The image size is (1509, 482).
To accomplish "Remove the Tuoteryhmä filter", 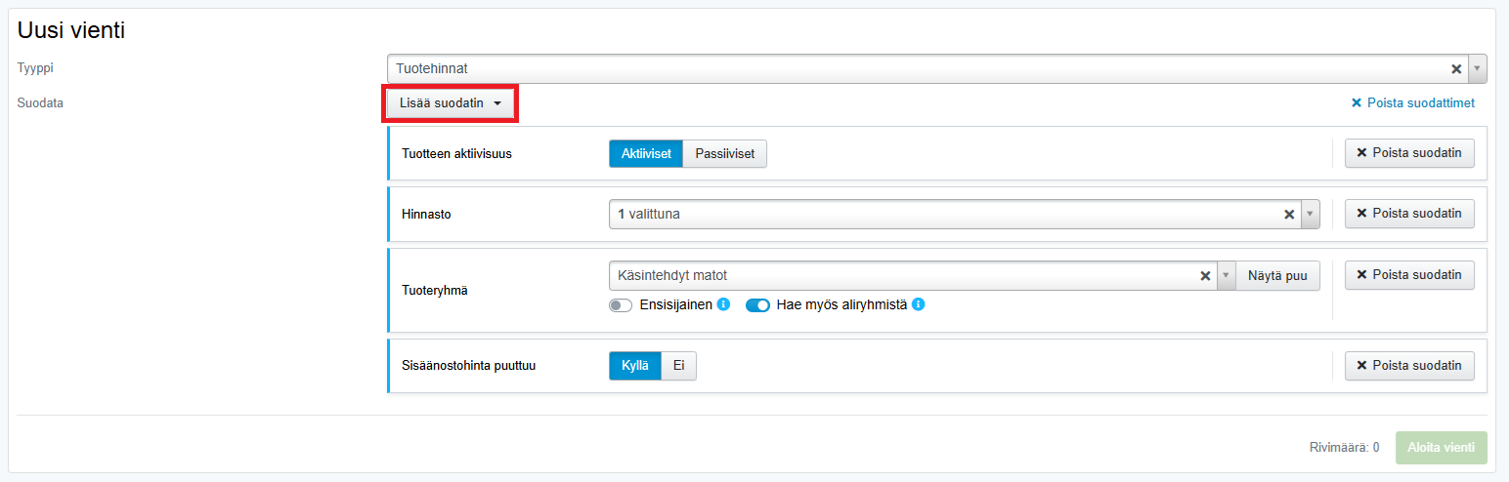I will 1408,275.
